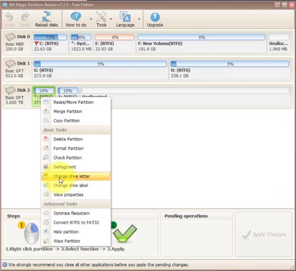Click the Hide partition menu icon
Image resolution: width=296 pixels, height=271 pixels.
tap(46, 231)
